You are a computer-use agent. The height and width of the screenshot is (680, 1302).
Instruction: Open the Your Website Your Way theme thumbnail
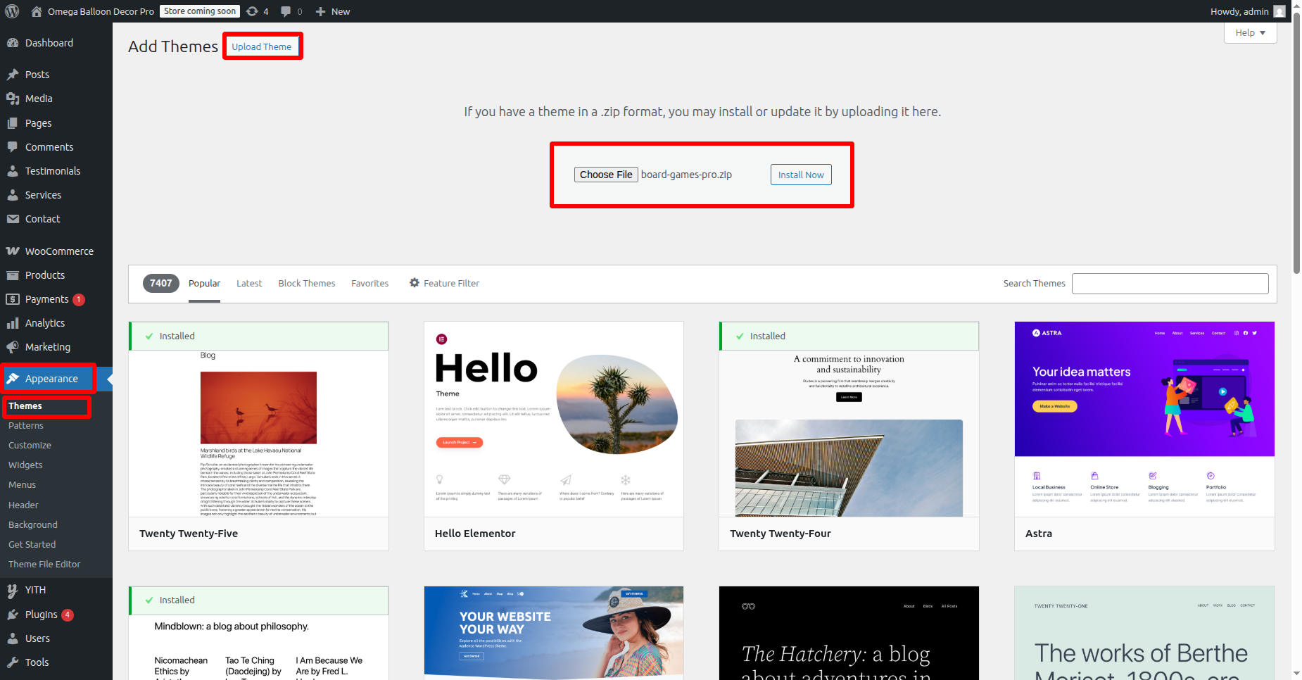click(x=554, y=634)
